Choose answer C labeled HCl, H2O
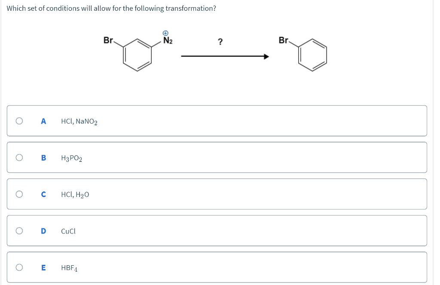 pyautogui.click(x=75, y=194)
